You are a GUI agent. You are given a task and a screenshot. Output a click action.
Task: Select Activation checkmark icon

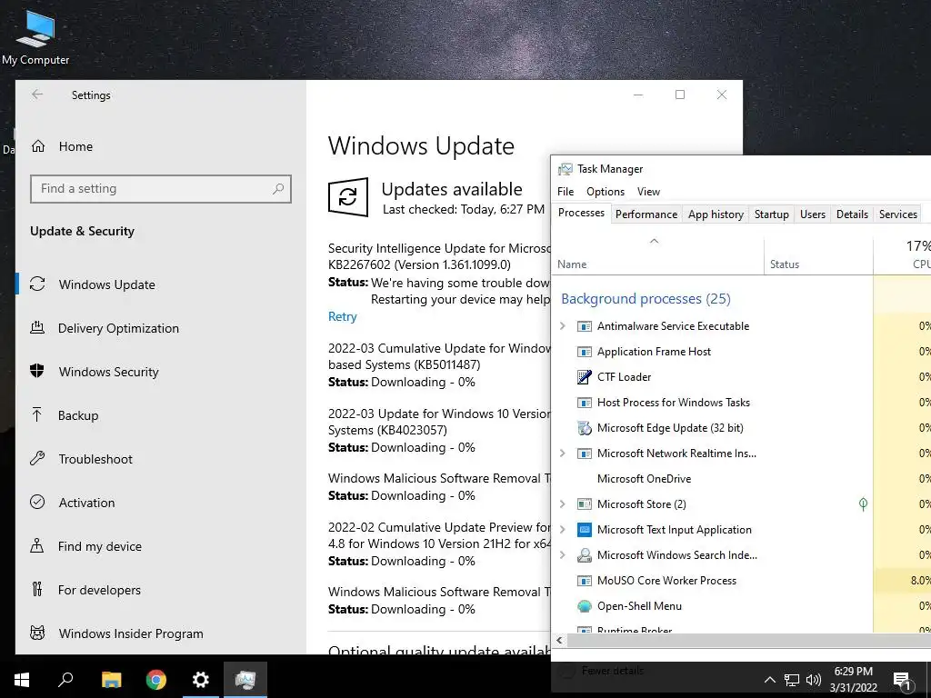(x=37, y=502)
